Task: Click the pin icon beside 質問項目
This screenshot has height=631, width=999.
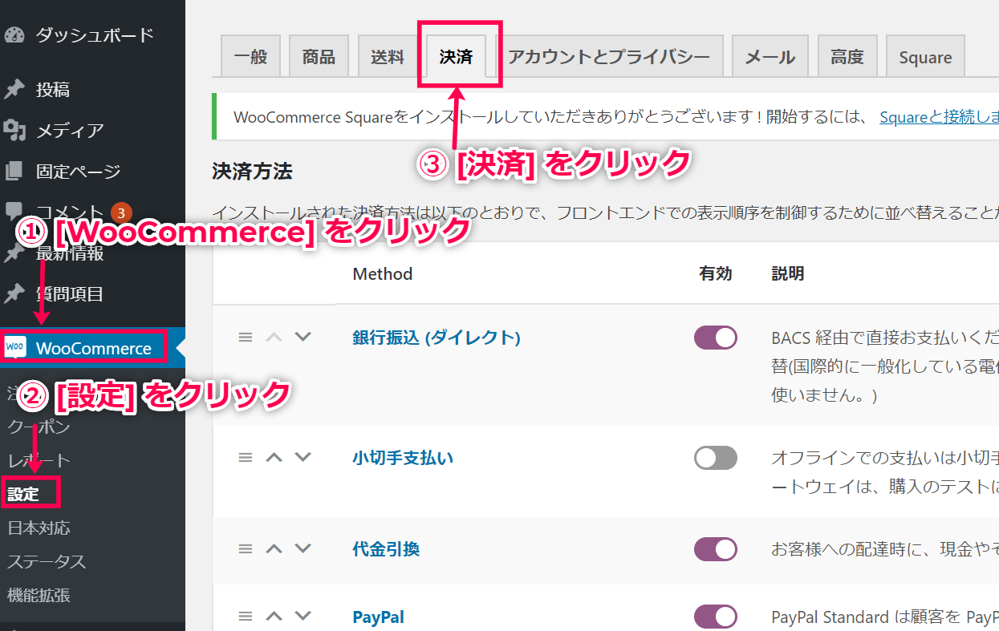Action: (x=14, y=294)
